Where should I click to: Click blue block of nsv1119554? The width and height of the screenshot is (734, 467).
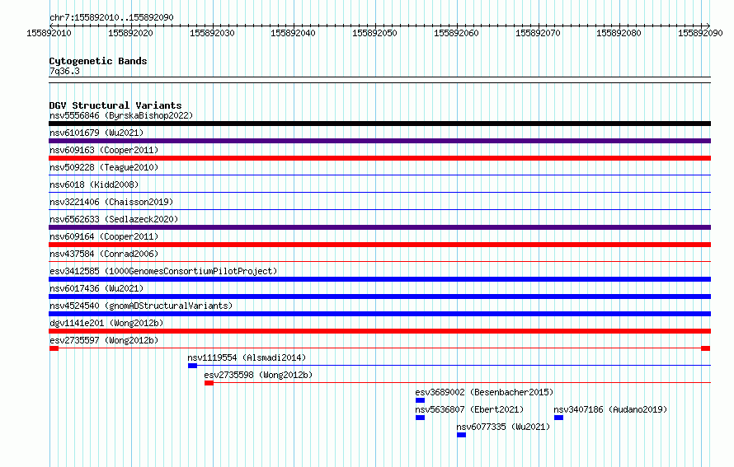pos(192,366)
